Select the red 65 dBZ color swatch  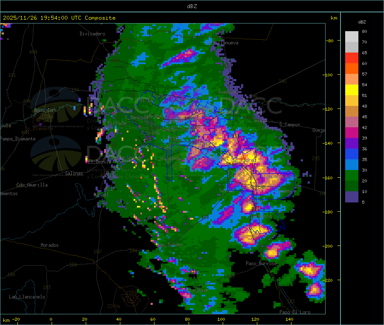352,58
